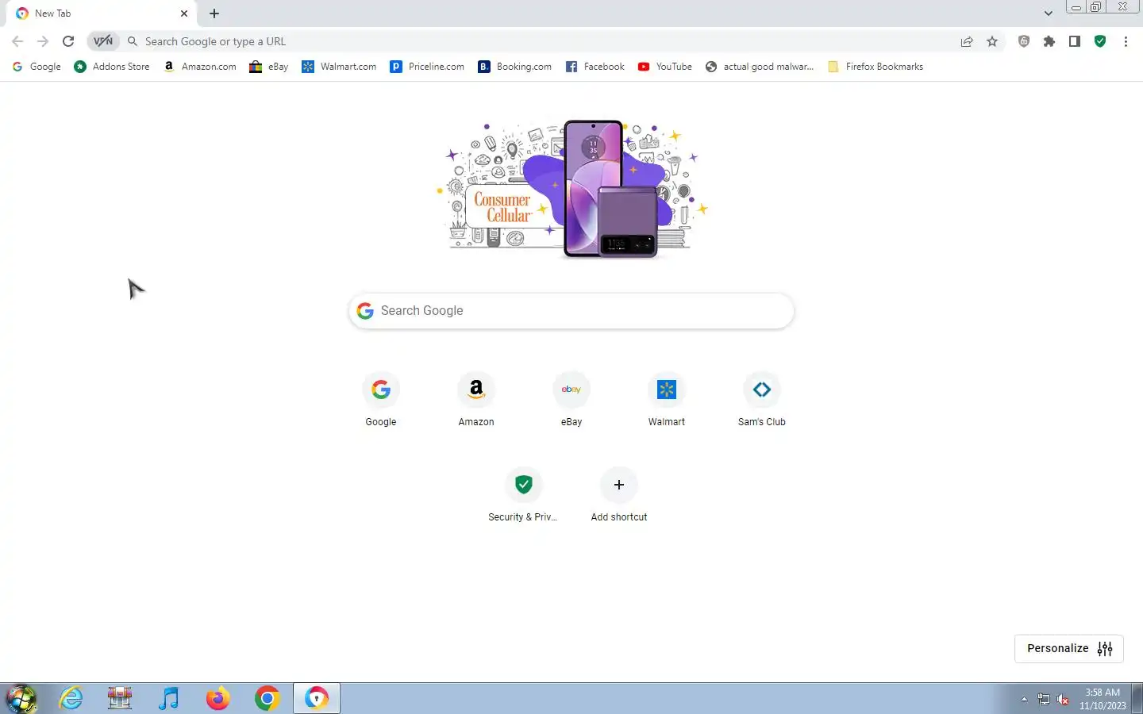The image size is (1143, 714).
Task: Open the eBay shortcut tile
Action: [571, 400]
